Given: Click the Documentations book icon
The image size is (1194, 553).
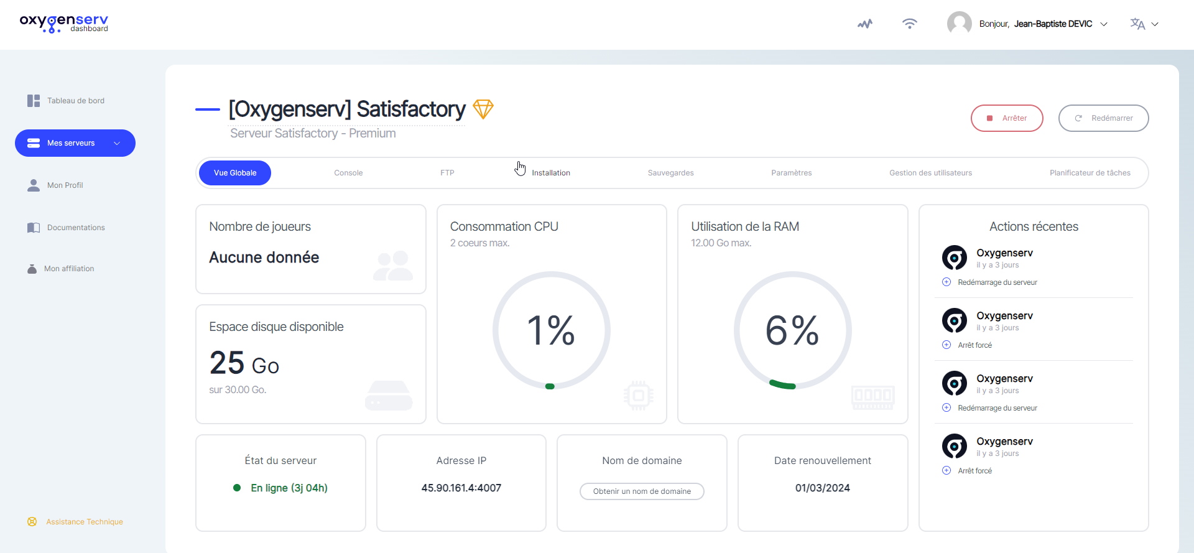Looking at the screenshot, I should [34, 228].
